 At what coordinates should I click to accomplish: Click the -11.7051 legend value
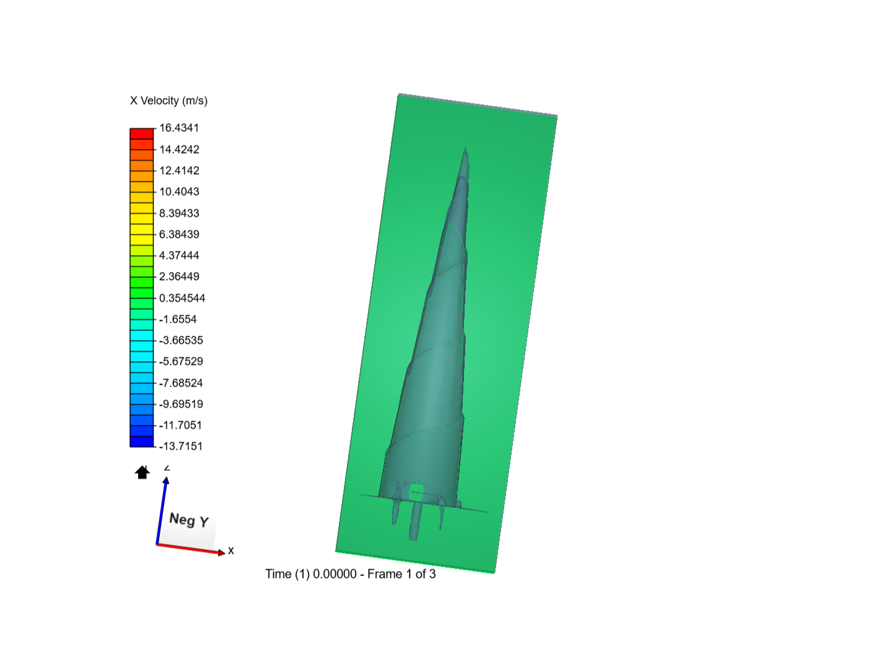tap(180, 425)
